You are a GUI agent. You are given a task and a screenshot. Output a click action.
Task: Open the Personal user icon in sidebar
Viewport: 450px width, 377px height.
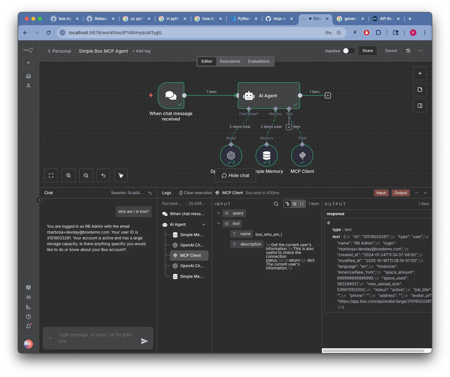(28, 86)
